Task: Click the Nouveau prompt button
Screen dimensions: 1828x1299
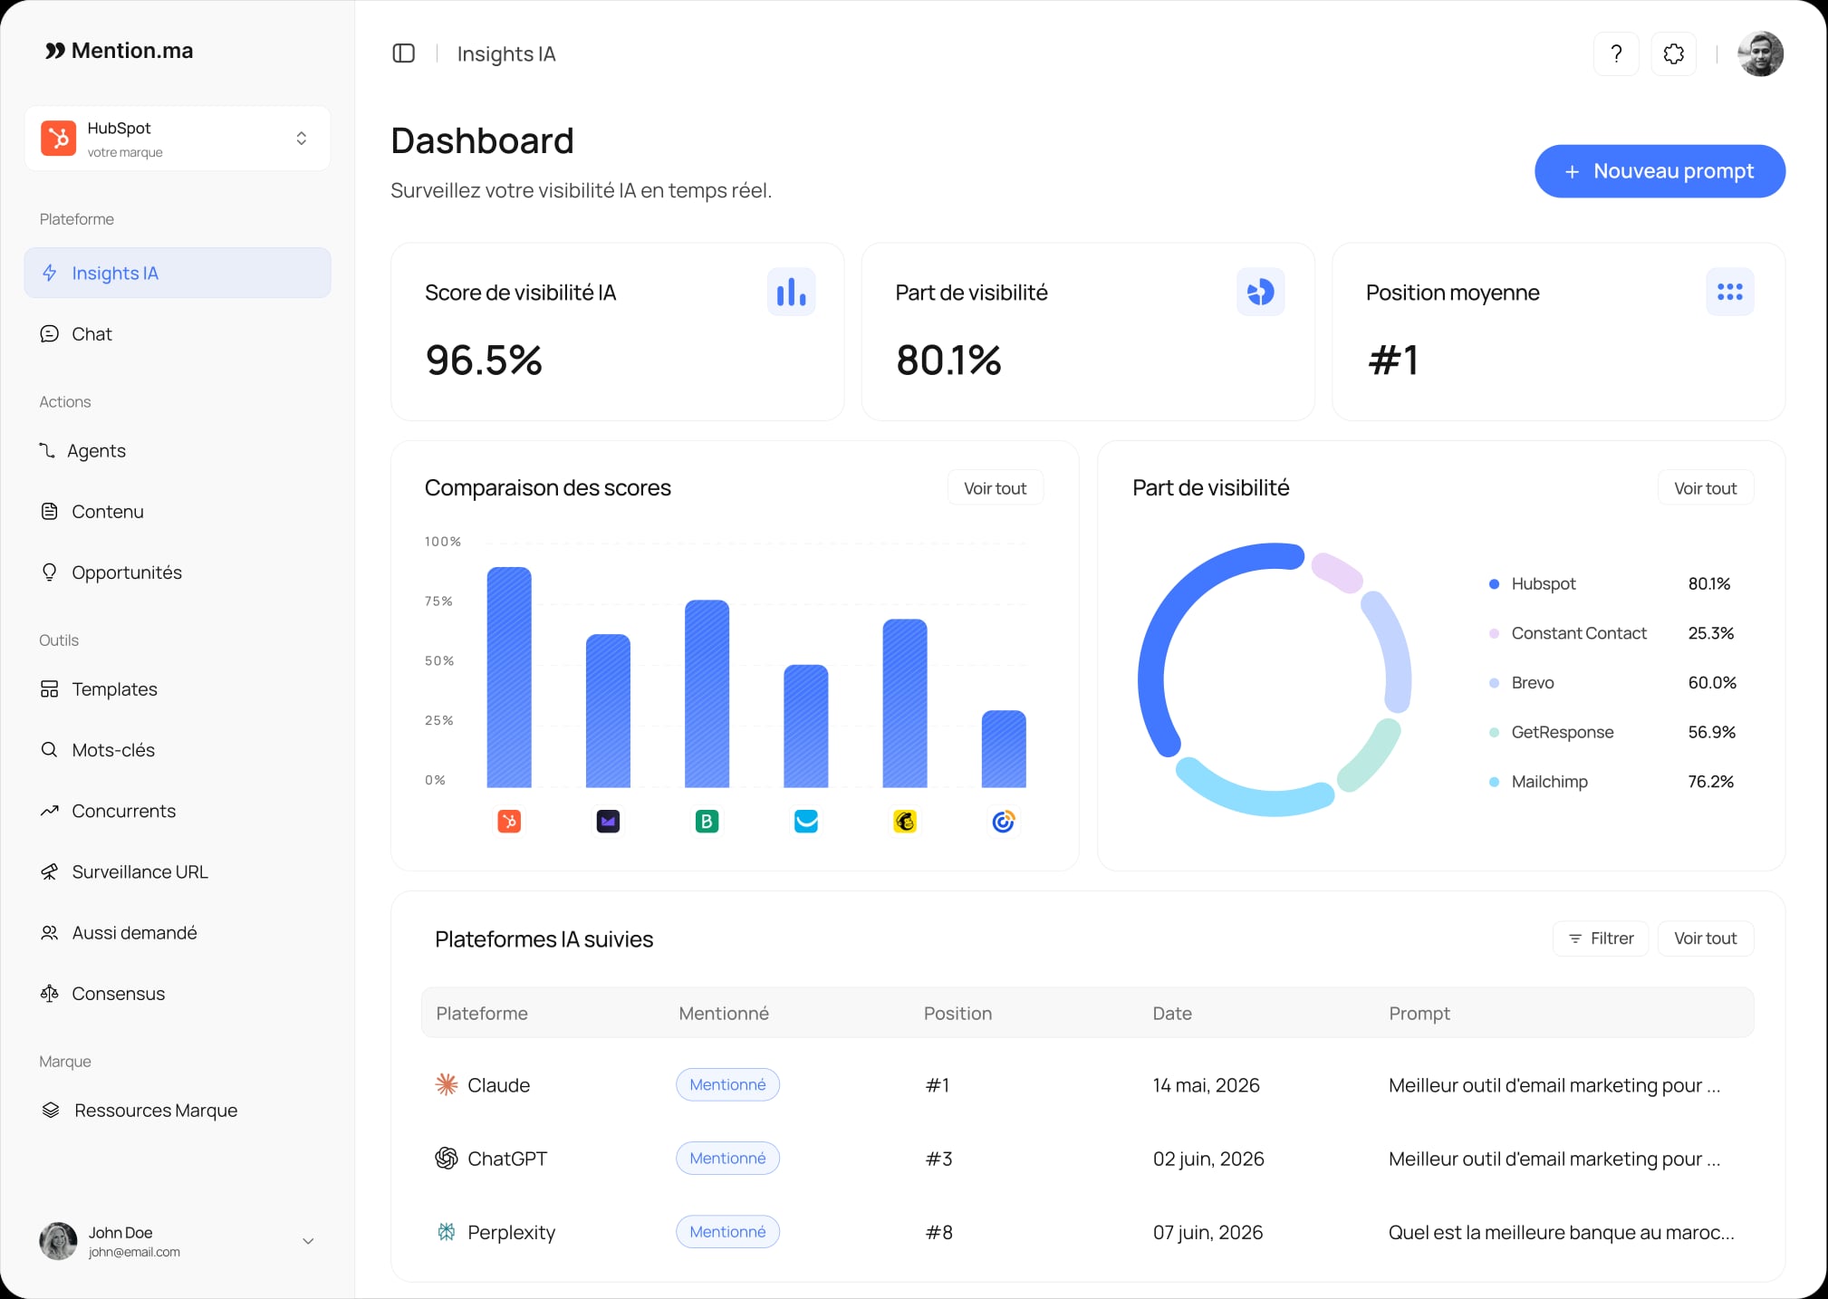Action: [1660, 171]
